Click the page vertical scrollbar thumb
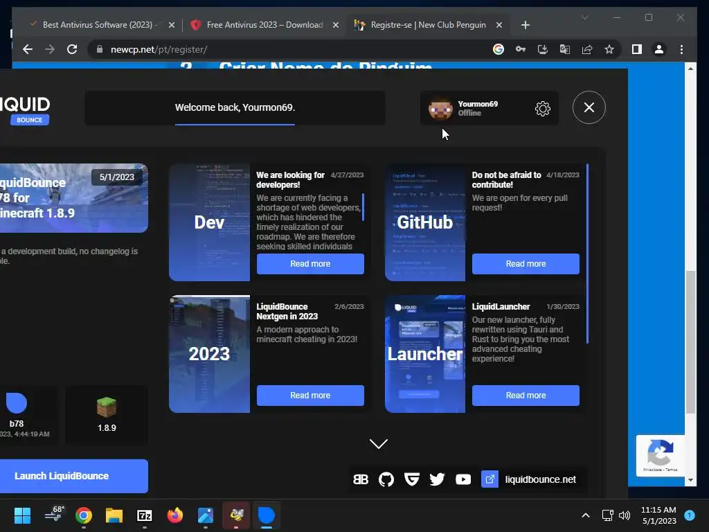The width and height of the screenshot is (709, 532). coord(690,342)
